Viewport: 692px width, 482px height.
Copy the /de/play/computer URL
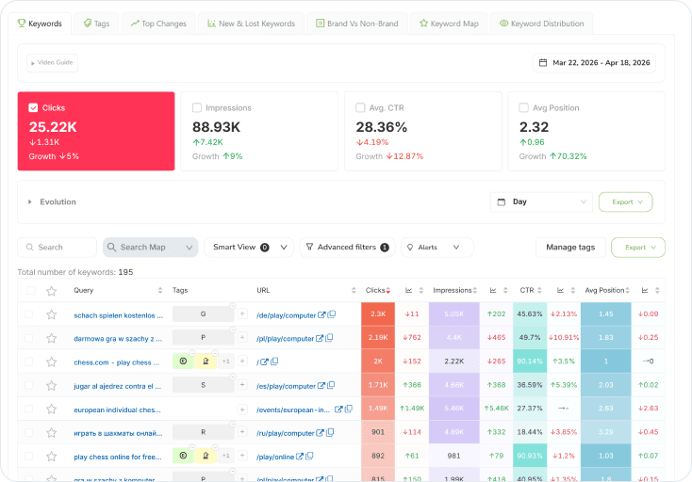(332, 314)
